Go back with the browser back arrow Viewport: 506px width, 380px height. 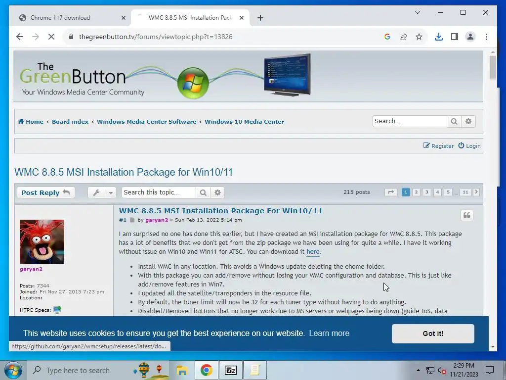20,37
